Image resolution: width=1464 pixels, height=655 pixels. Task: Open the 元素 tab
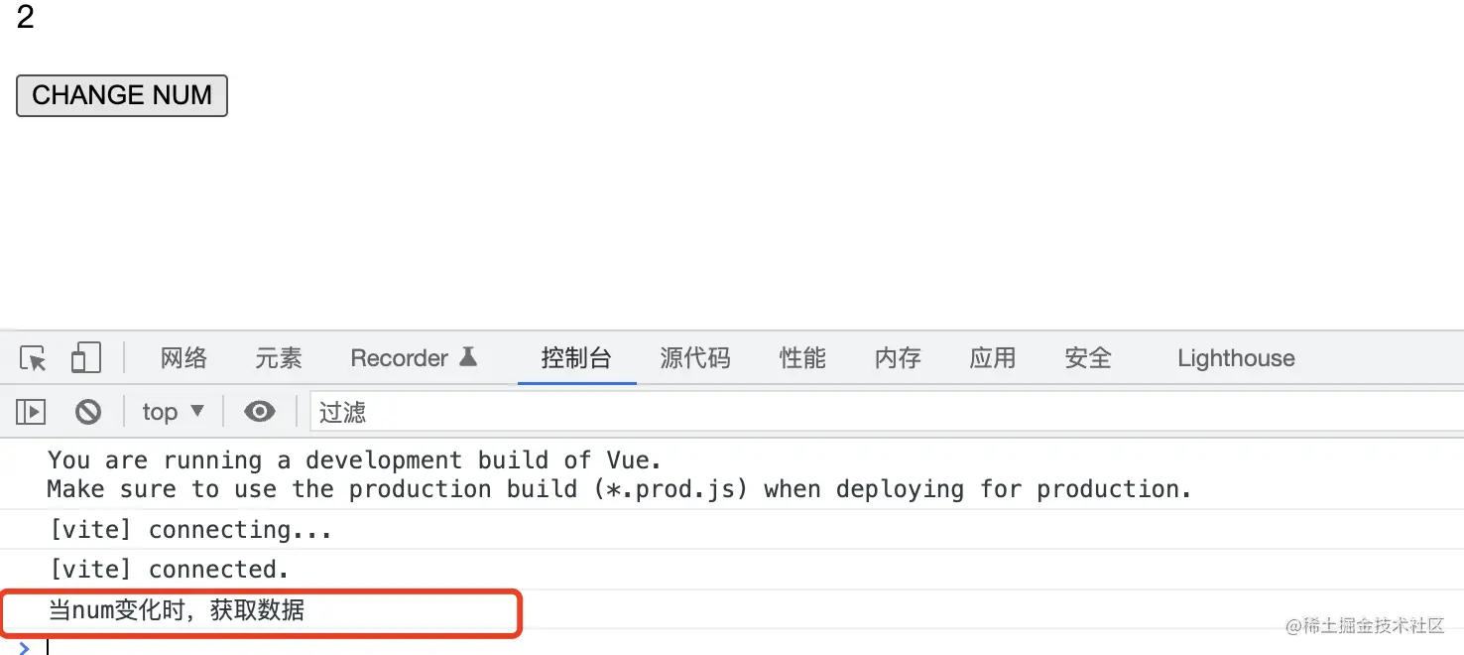[279, 358]
